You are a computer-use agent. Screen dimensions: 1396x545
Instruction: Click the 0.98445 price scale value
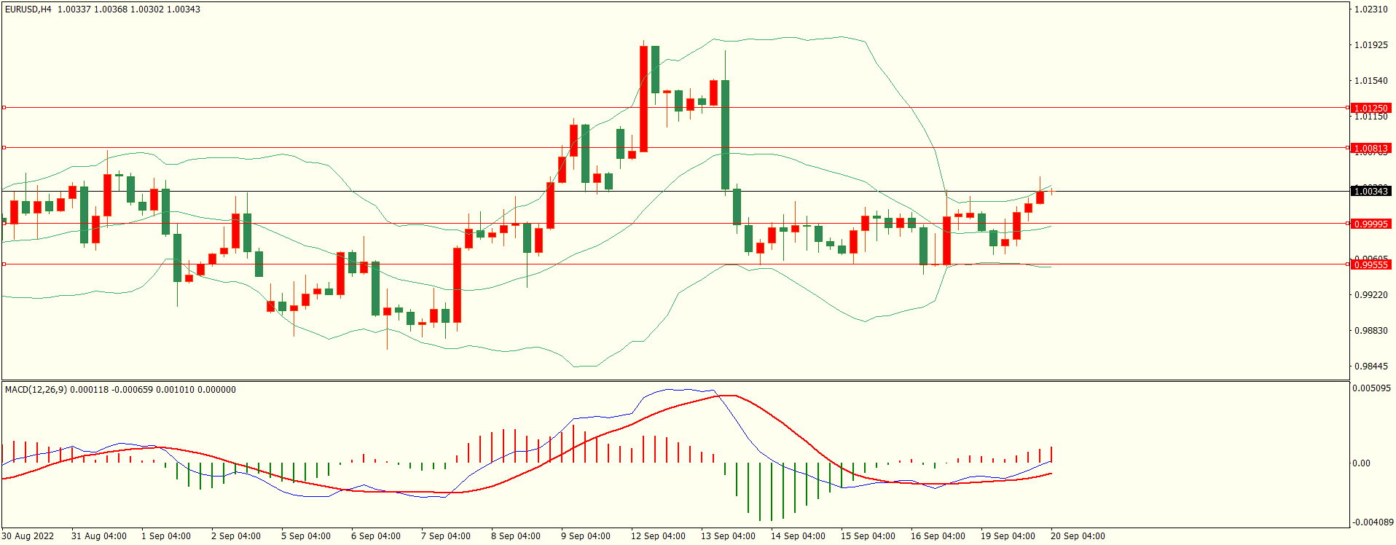tap(1370, 366)
